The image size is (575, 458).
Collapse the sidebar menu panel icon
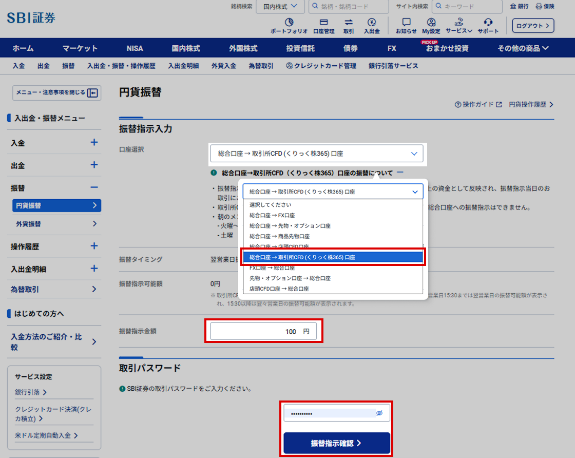coord(93,93)
